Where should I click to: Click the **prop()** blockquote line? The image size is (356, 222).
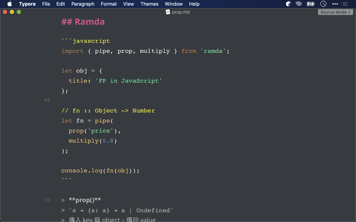click(x=81, y=200)
